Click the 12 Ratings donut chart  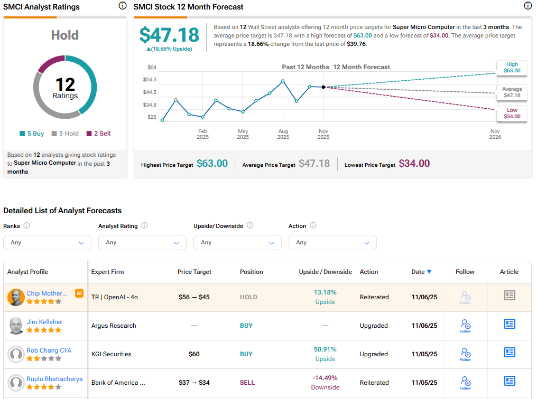65,87
